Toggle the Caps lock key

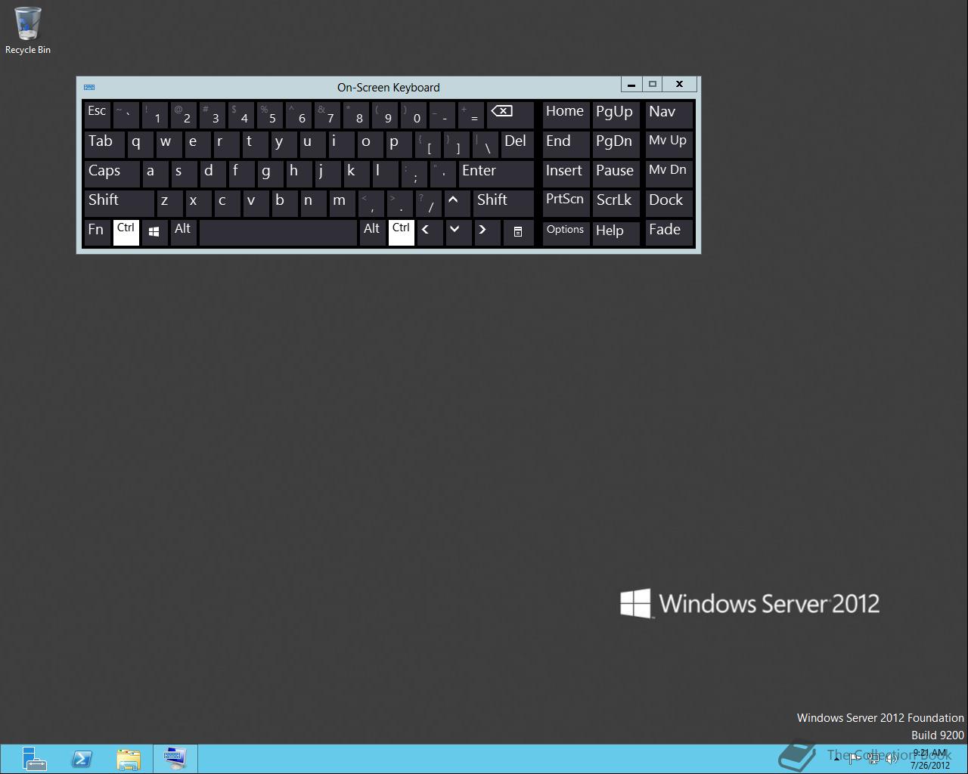[x=112, y=174]
